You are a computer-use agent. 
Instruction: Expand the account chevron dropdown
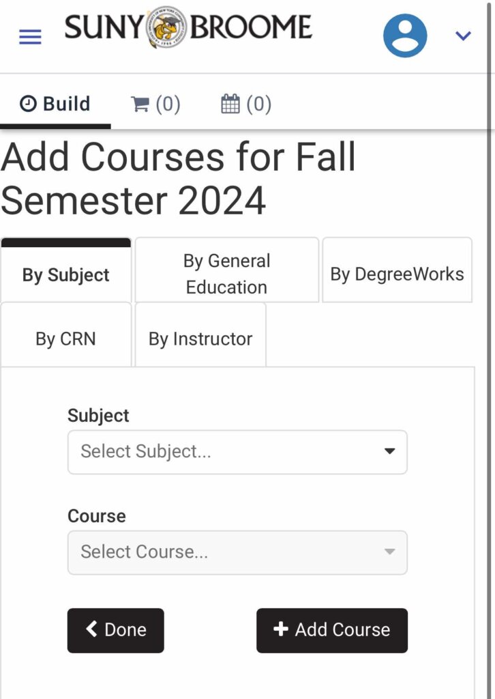point(463,35)
